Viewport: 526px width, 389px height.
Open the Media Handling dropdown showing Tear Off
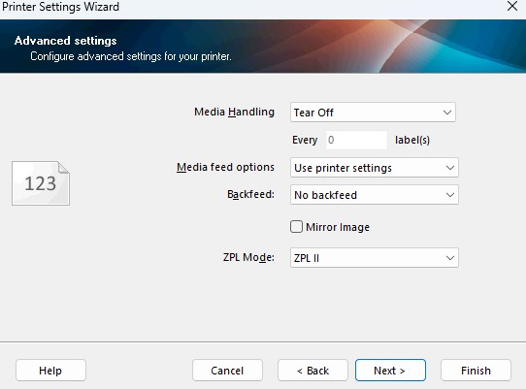(373, 113)
